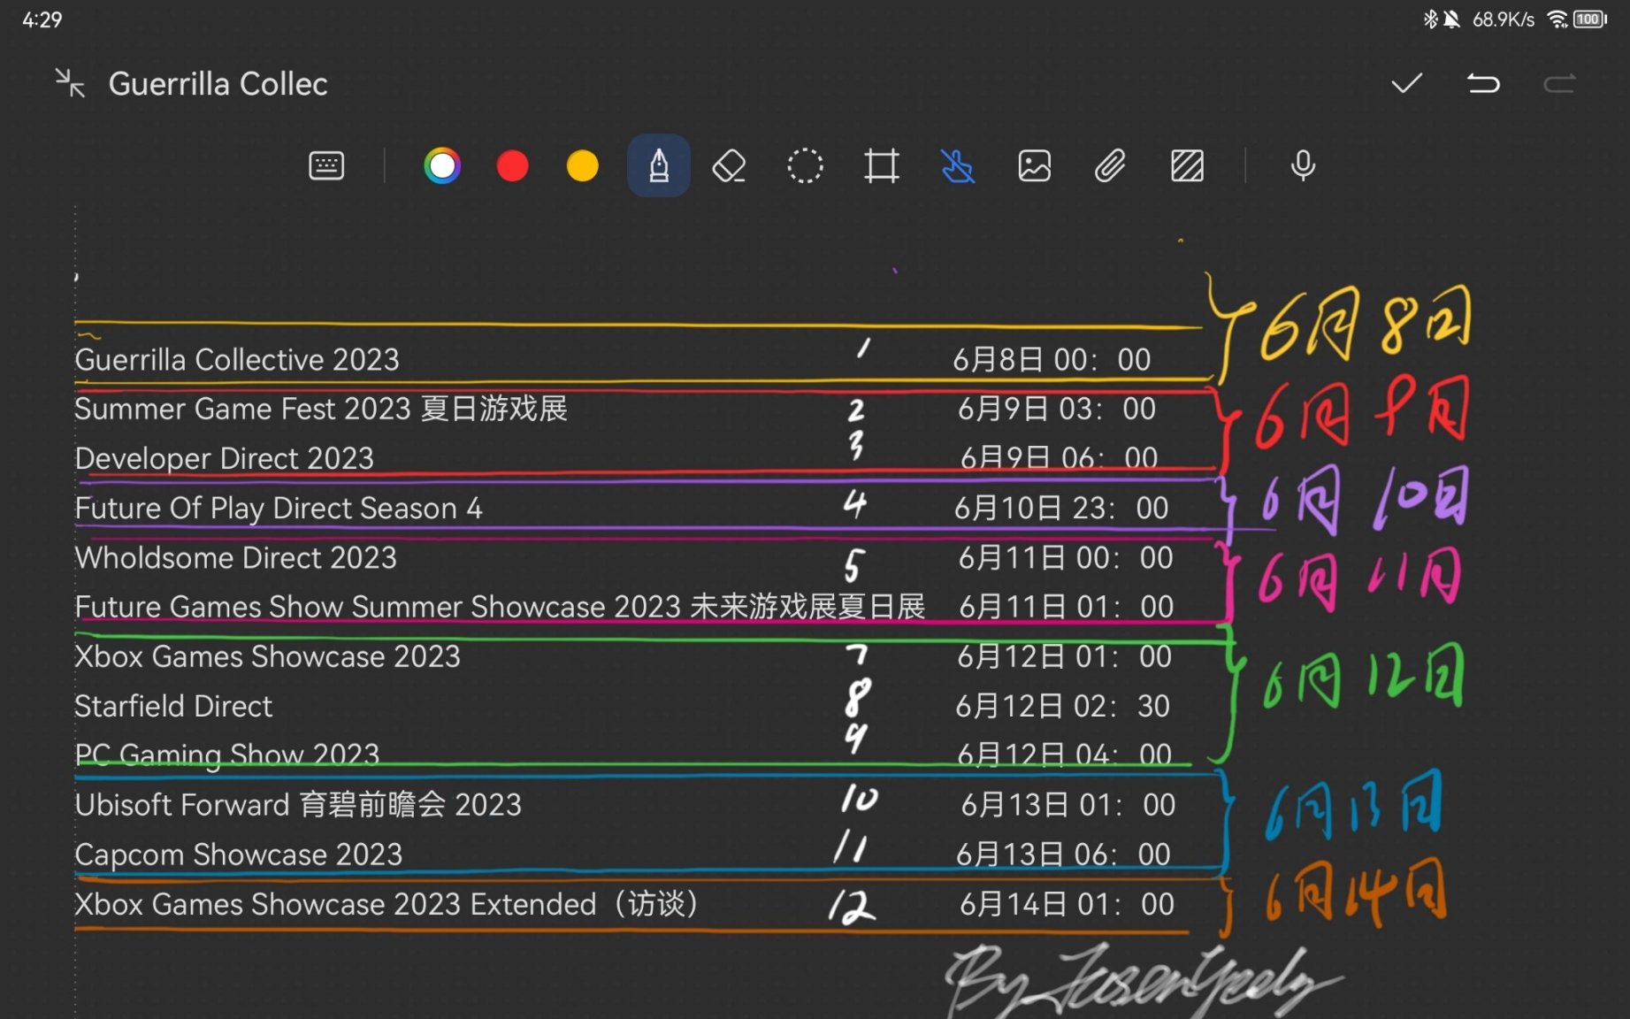
Task: Tap text Future Games Show Summer Showcase 2023
Action: (378, 607)
